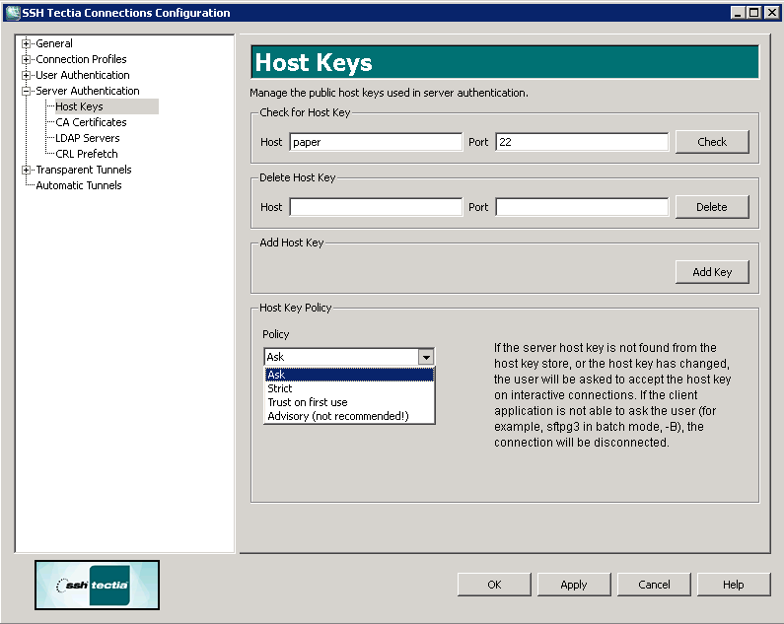Expand Connection Profiles node
784x624 pixels.
tap(26, 59)
